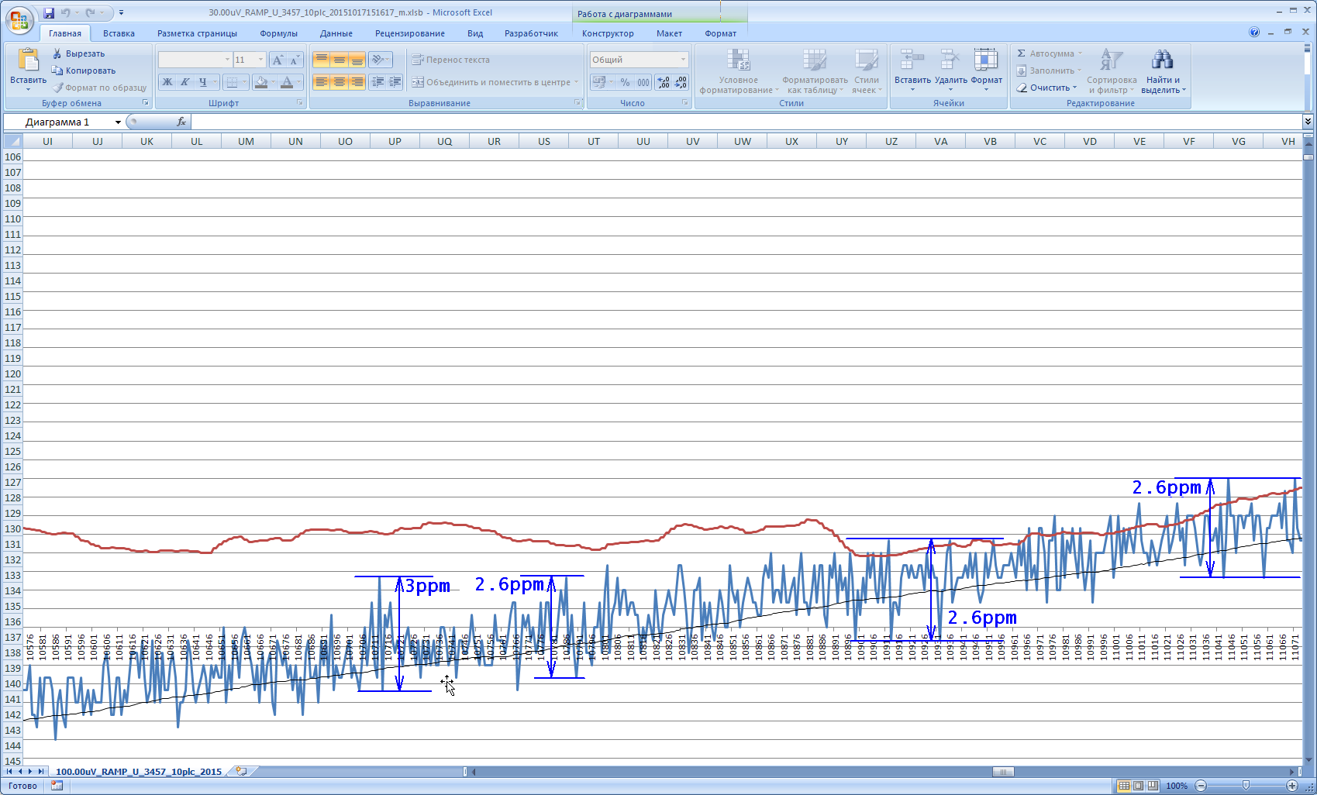Cut selection with Вырезать

[78, 53]
